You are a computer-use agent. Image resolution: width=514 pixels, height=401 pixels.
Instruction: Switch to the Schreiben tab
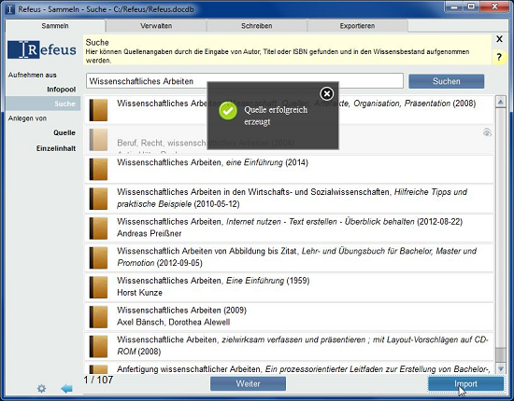pos(257,26)
